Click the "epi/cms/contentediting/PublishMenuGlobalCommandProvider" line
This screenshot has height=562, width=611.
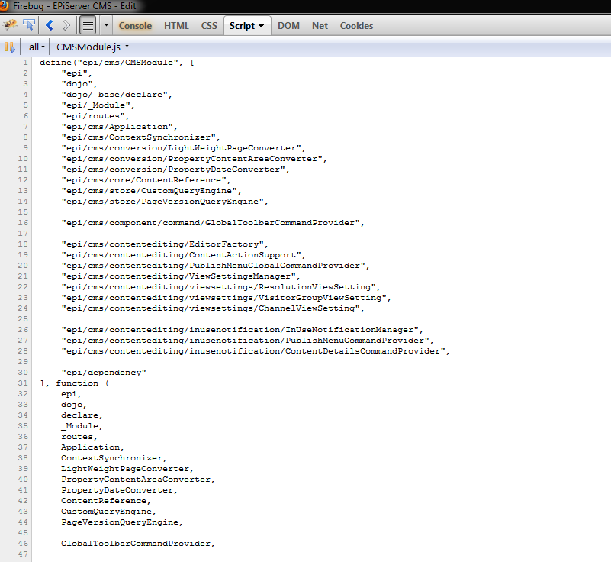(x=215, y=266)
